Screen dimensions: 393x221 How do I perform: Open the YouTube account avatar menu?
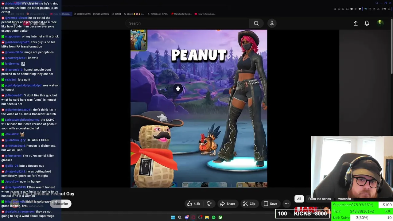point(380,23)
